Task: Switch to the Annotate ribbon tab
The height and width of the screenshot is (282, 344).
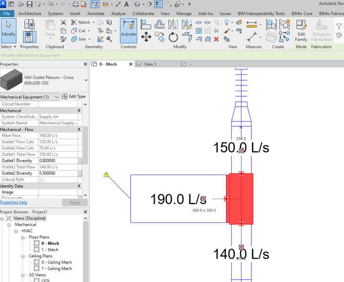Action: (96, 14)
